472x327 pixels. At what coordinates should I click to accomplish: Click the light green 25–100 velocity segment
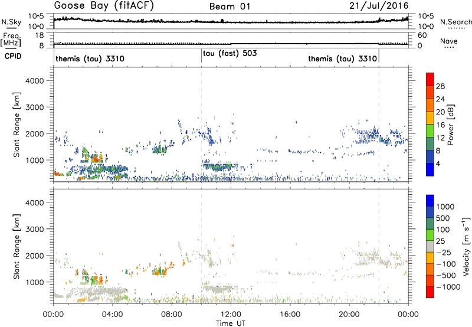(x=430, y=235)
